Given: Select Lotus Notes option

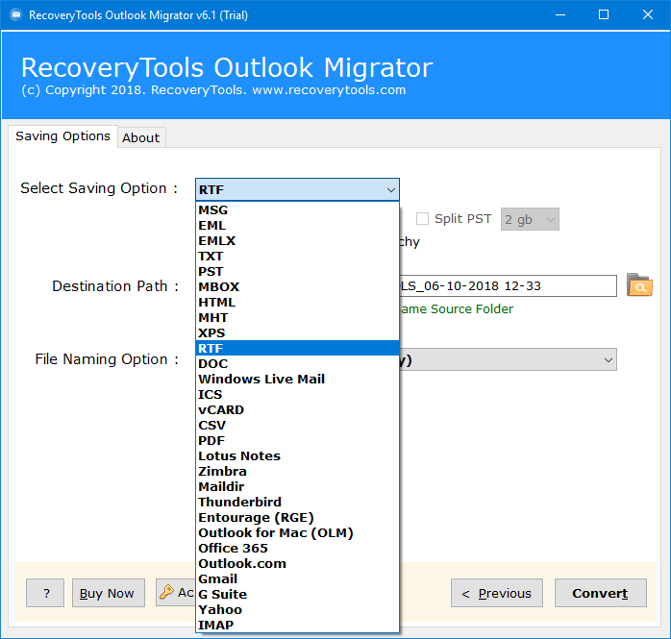Looking at the screenshot, I should click(297, 455).
